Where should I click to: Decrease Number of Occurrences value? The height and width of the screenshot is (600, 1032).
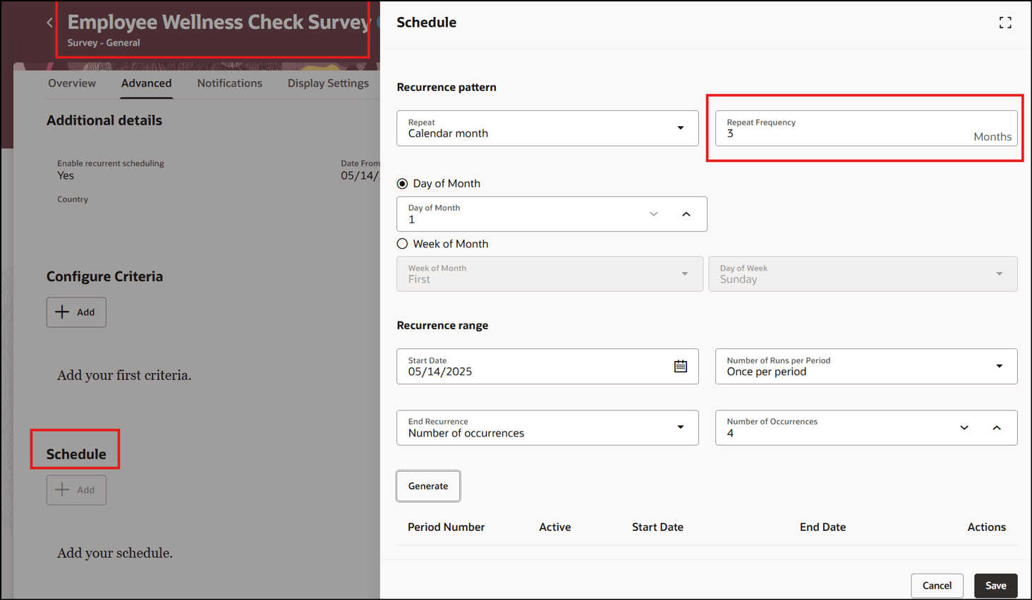(964, 427)
